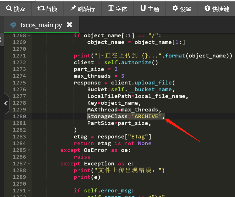Fold the except block at line 1285

tap(29, 150)
